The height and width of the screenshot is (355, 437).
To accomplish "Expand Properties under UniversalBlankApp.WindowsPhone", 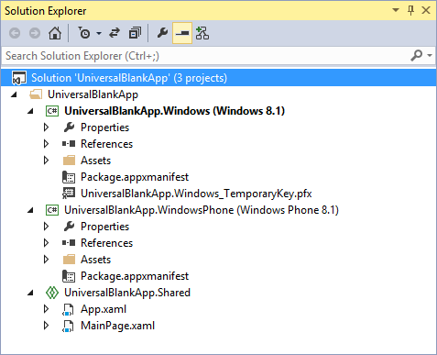I will click(46, 227).
